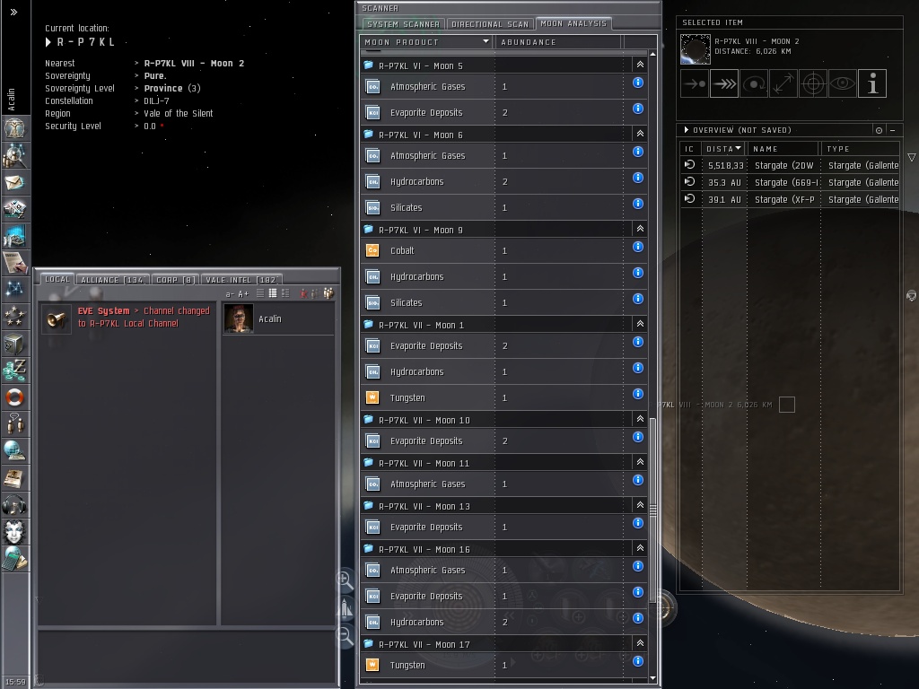Show info for Cobalt on Moon 9
Viewport: 919px width, 689px height.
click(638, 248)
